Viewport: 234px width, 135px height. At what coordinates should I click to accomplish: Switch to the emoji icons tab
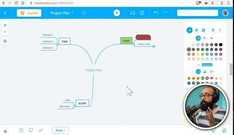point(198,72)
